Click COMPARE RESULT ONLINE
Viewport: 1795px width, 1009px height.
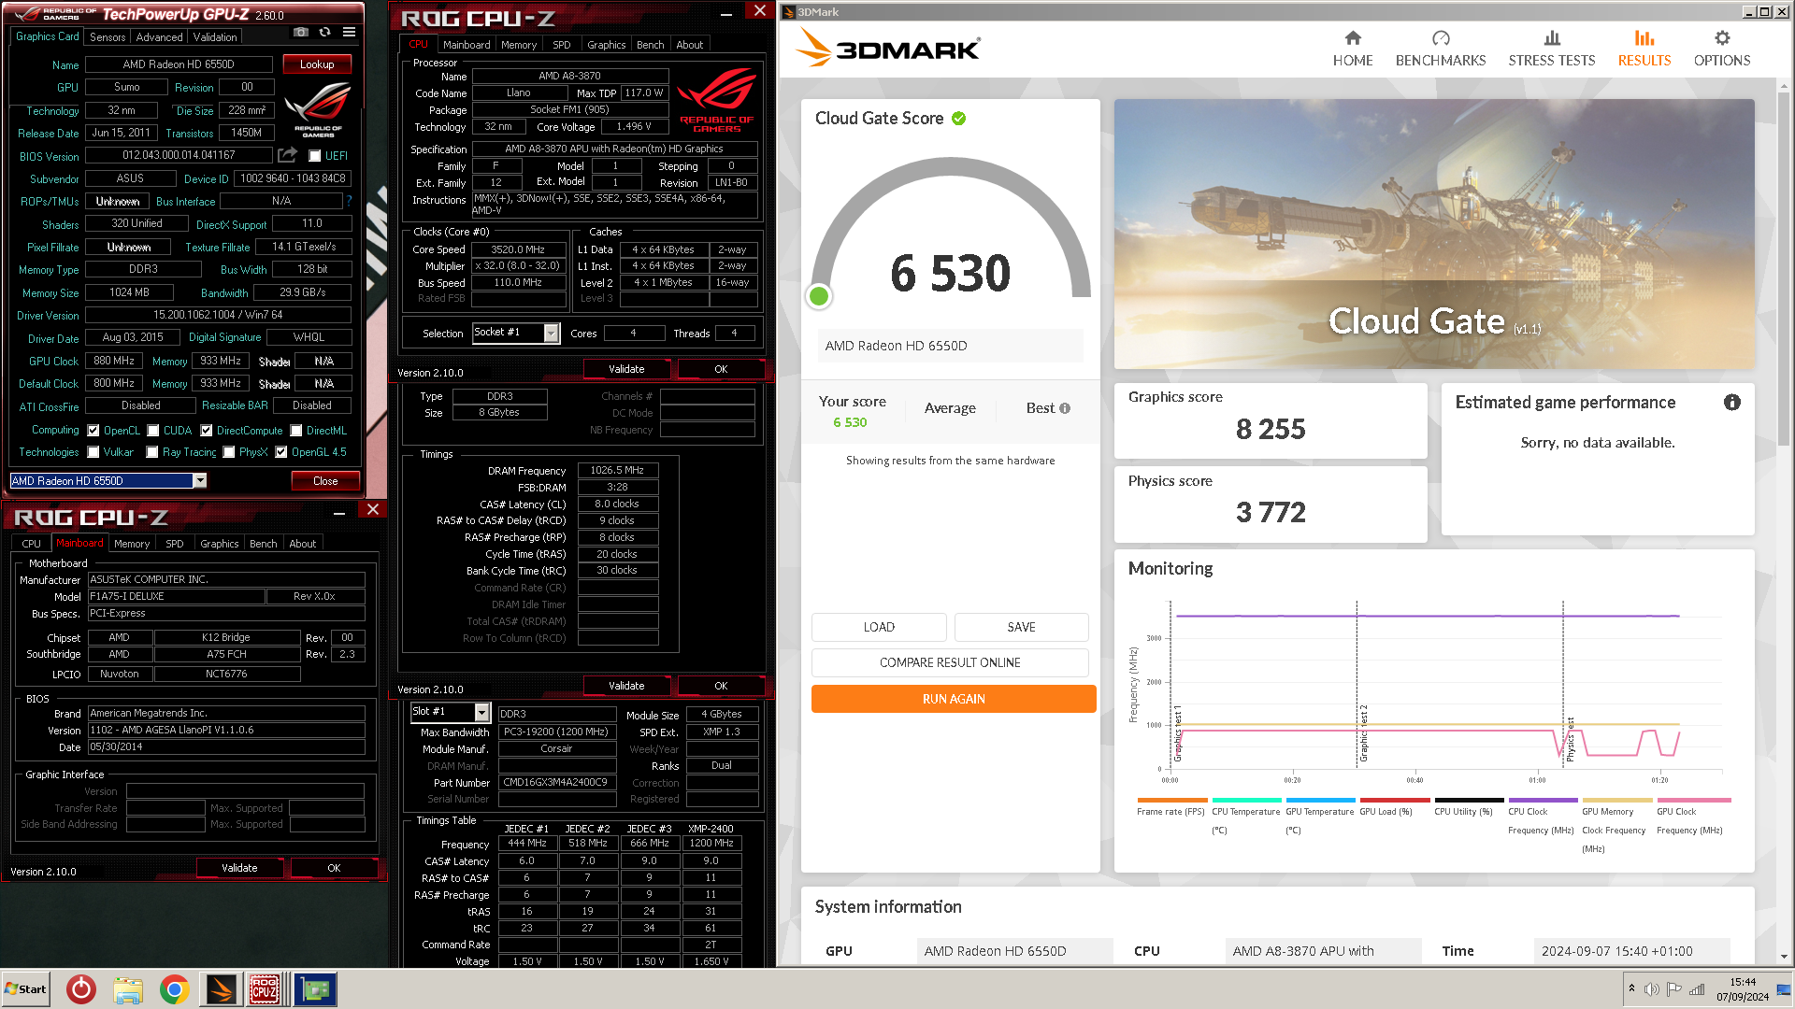click(x=950, y=662)
